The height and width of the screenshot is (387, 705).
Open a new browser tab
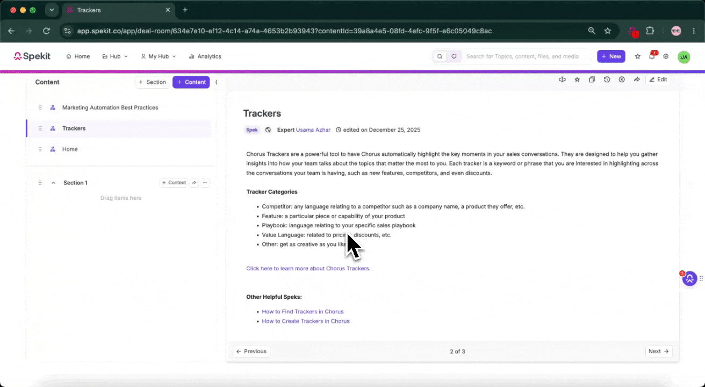pos(185,10)
